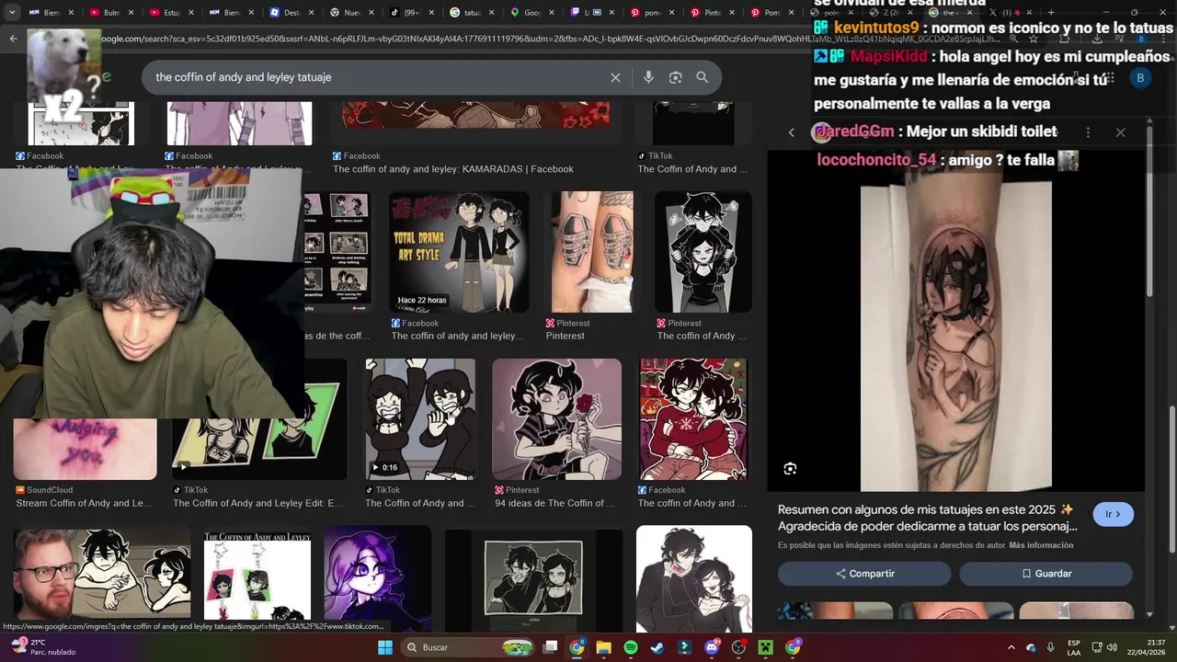Open the man with glasses reaction thumbnail
1177x662 pixels.
102,574
